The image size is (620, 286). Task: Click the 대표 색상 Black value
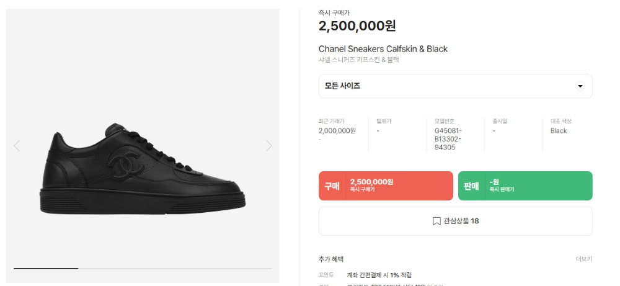559,131
